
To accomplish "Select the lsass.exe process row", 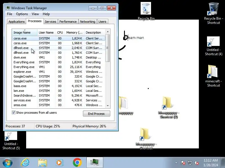I will (59, 86).
